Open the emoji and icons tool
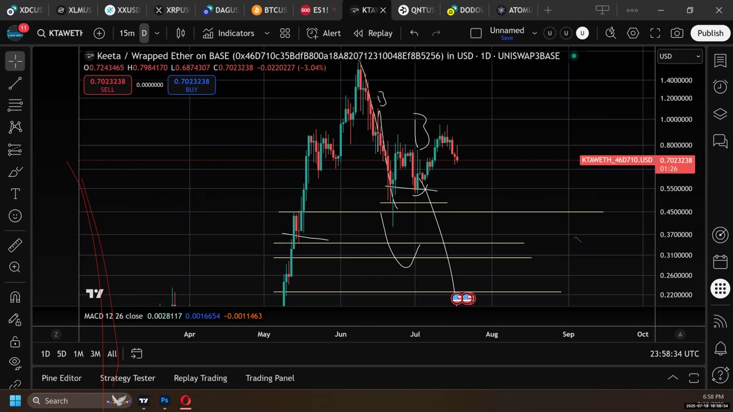 (15, 216)
